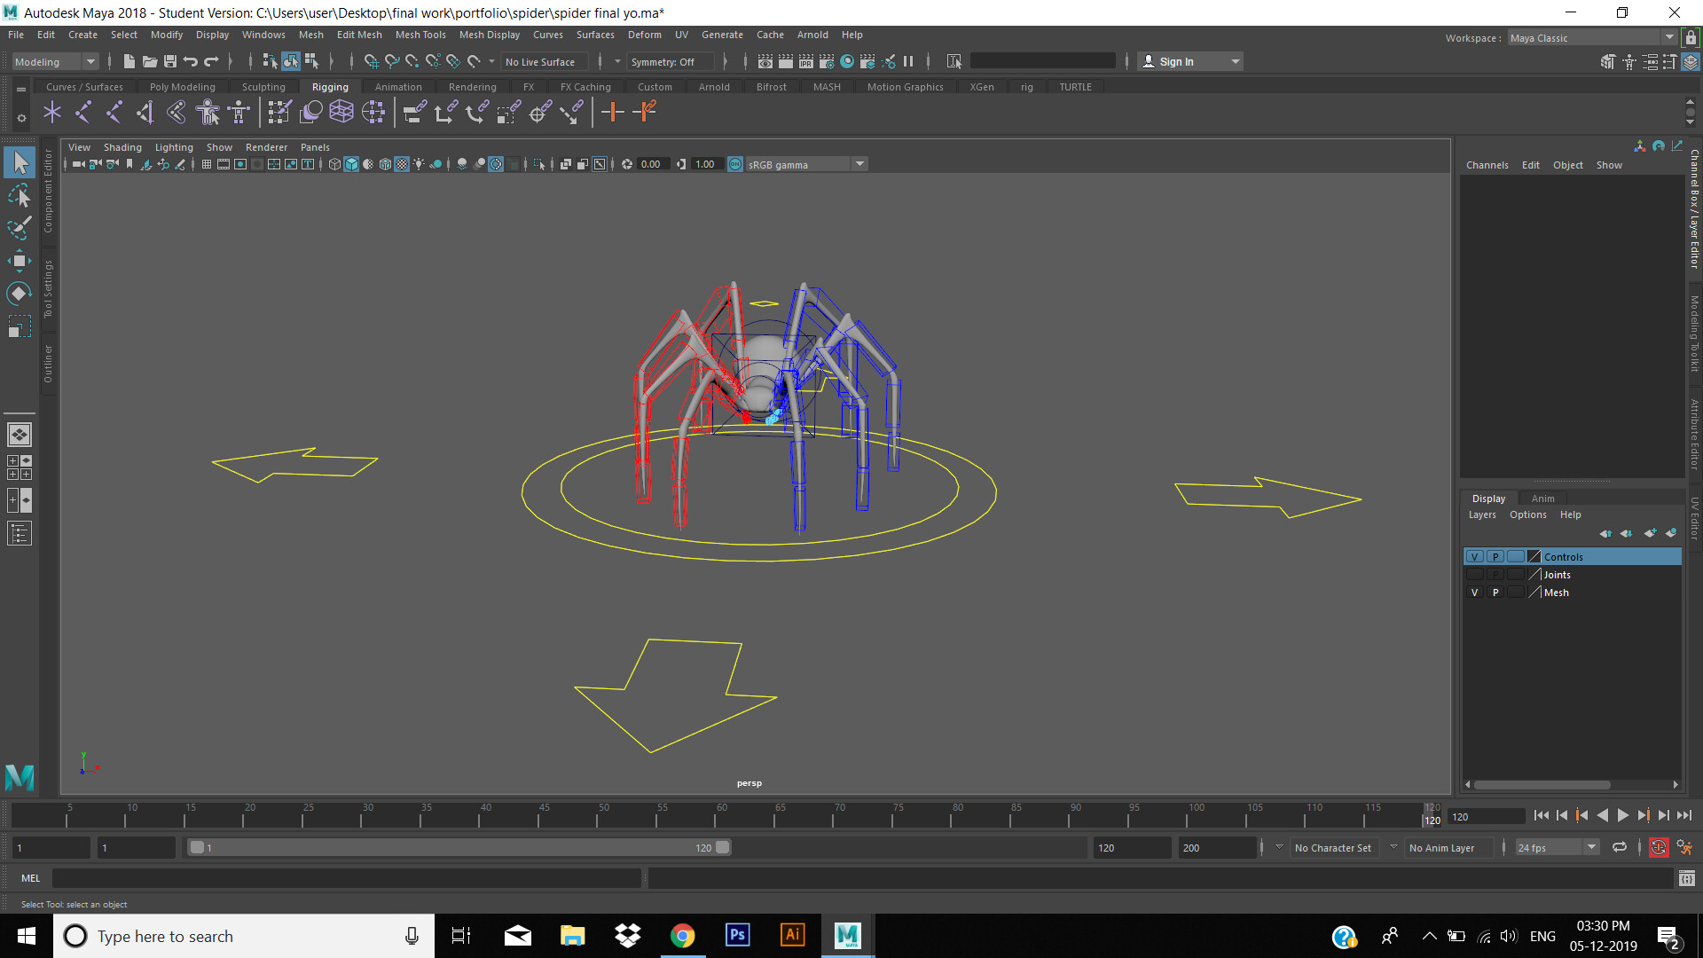Viewport: 1703px width, 958px height.
Task: Select the Lasso selection tool
Action: coord(19,196)
